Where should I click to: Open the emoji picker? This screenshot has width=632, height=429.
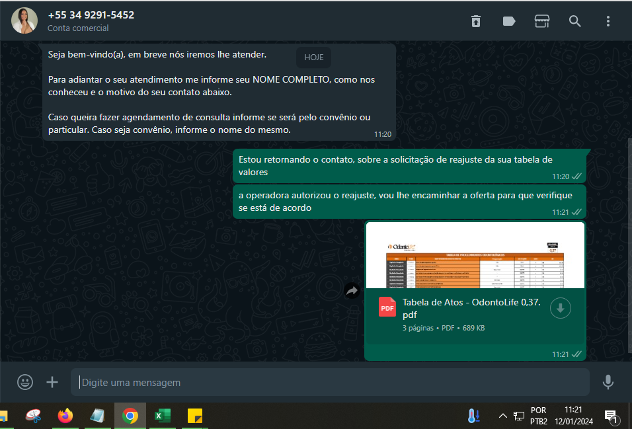click(25, 382)
